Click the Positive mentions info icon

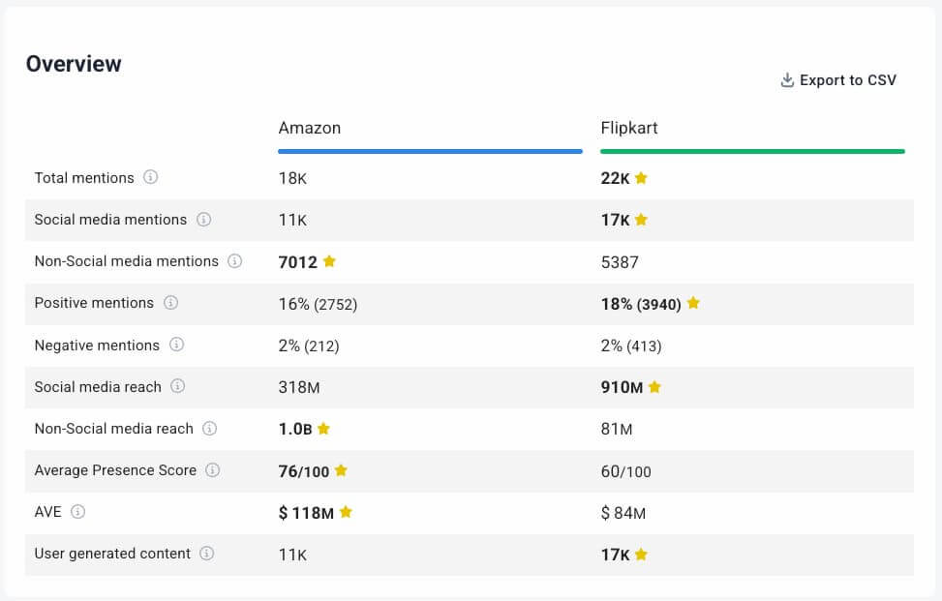coord(170,303)
